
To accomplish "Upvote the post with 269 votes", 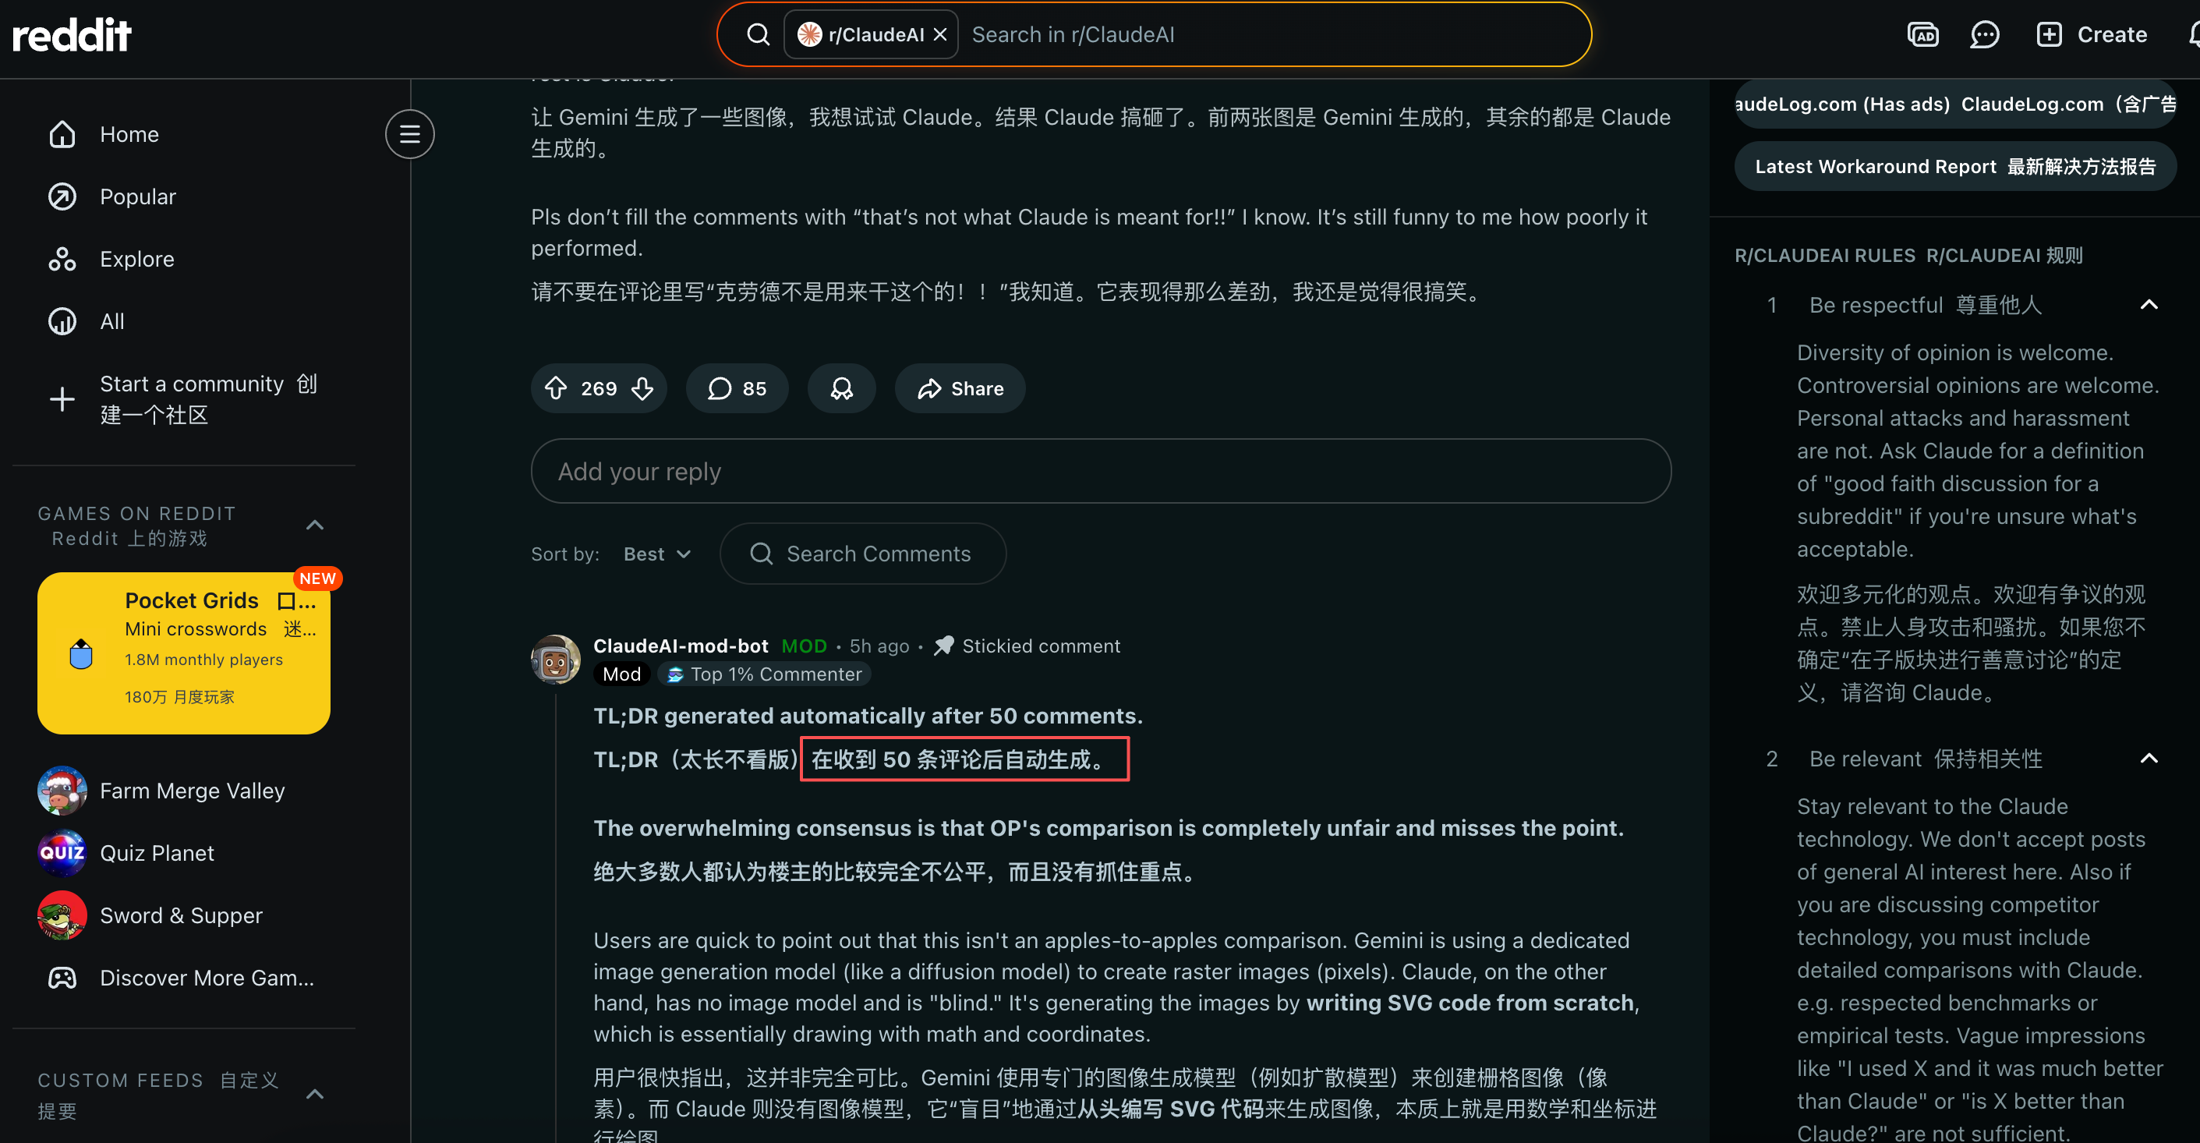I will click(x=556, y=389).
